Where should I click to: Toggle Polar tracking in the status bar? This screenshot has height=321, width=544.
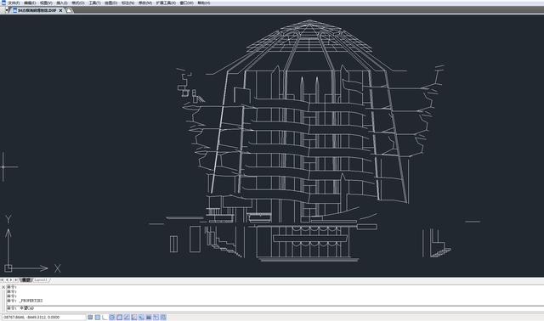coord(112,318)
